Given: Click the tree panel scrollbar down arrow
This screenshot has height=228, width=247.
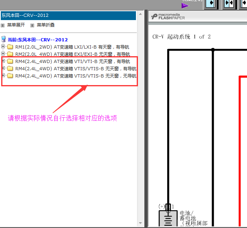Looking at the screenshot, I should (x=140, y=223).
